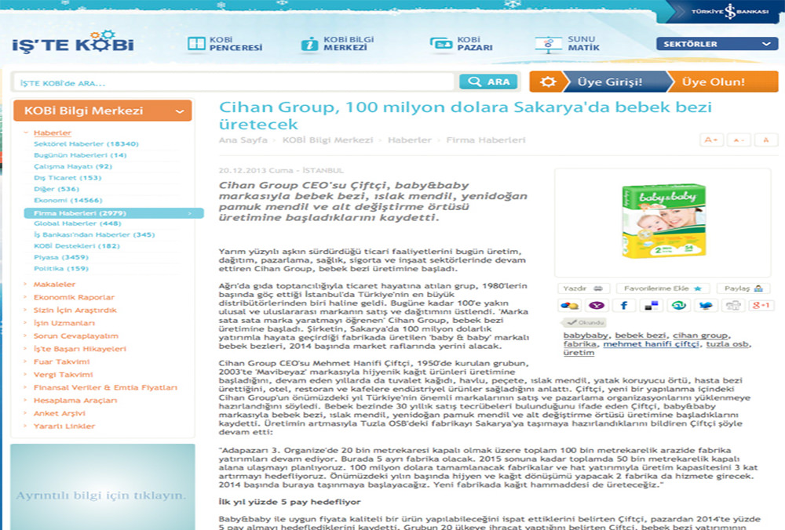785x530 pixels.
Task: Open İş Bankası'ndan Haberler (345)
Action: pyautogui.click(x=94, y=234)
